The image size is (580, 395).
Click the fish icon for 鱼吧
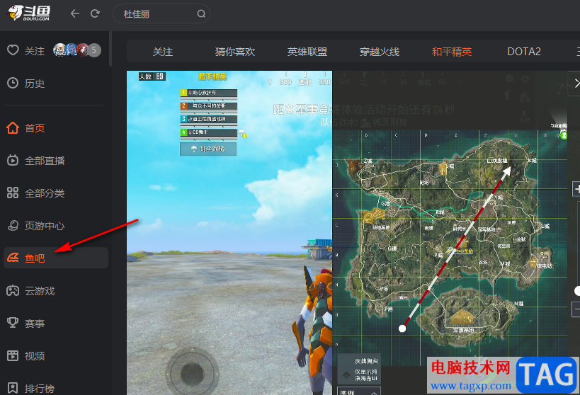[13, 258]
